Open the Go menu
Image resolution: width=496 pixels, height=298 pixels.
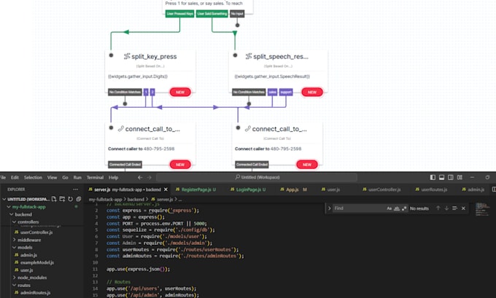65,177
